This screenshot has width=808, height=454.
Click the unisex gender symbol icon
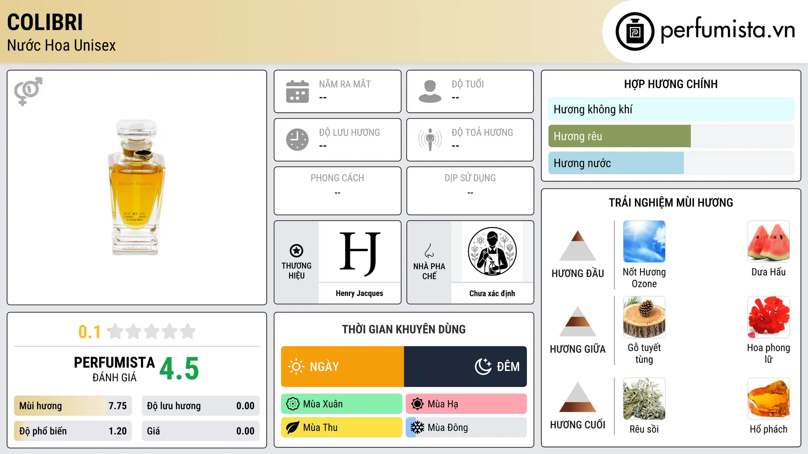pos(28,91)
